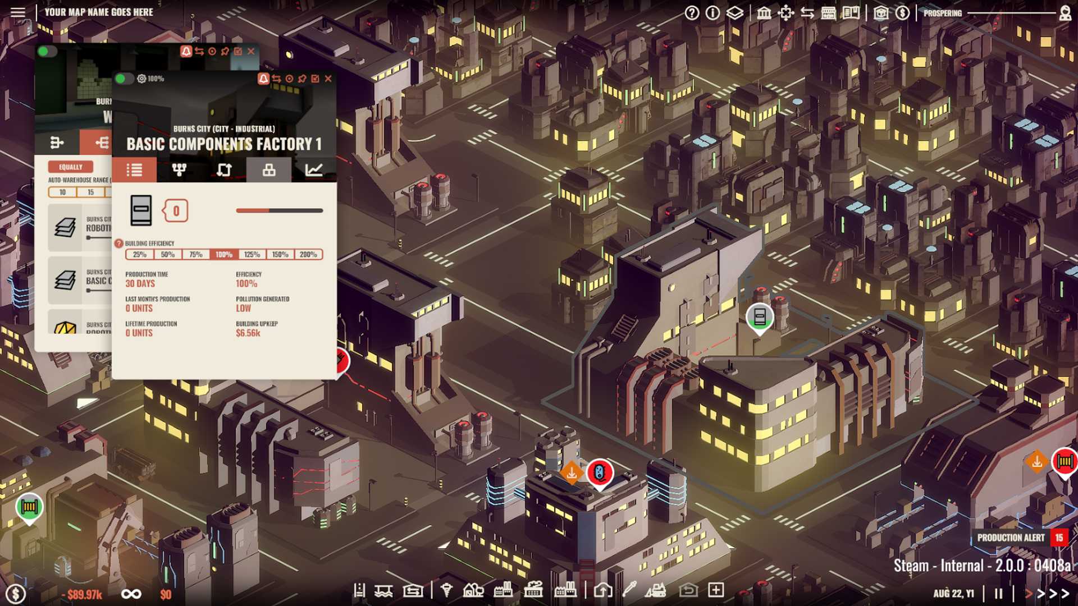
Task: Expand the statistics graph tab of the factory
Action: pos(314,169)
